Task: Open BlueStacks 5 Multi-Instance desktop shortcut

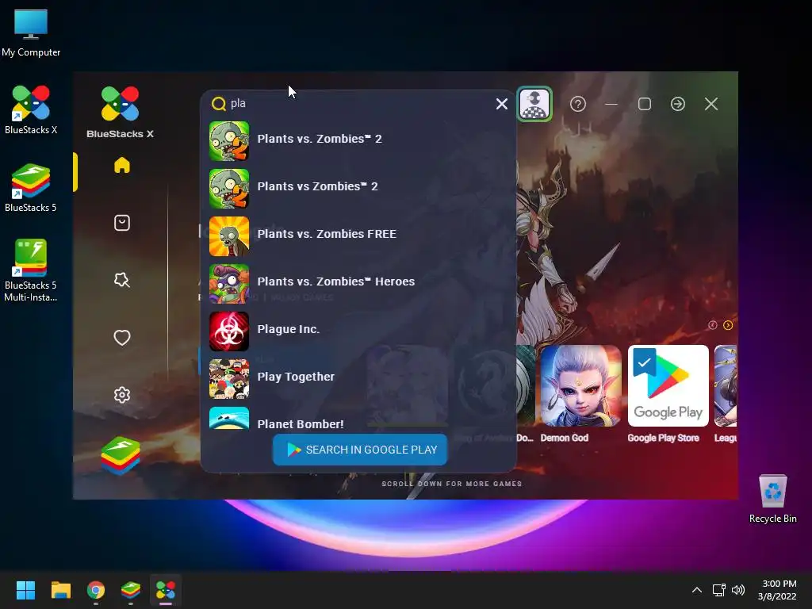Action: coord(31,271)
